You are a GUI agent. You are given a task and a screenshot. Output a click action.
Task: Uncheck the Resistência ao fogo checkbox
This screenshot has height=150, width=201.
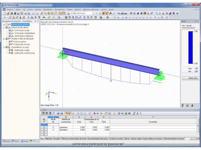coord(7,47)
